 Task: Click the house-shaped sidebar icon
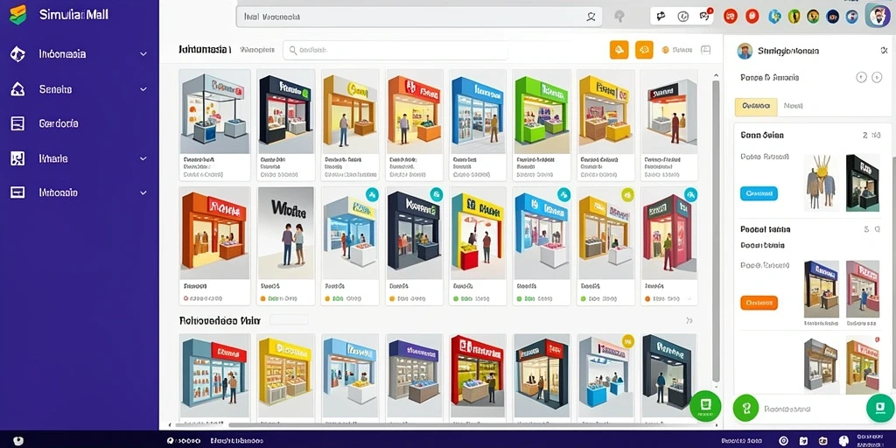click(17, 88)
